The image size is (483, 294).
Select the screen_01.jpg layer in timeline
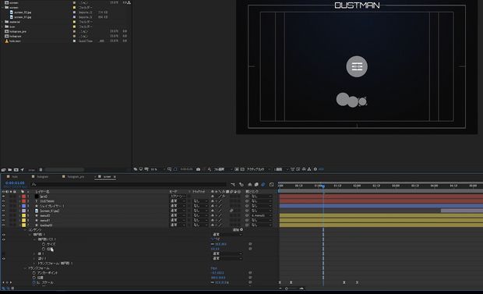click(50, 211)
